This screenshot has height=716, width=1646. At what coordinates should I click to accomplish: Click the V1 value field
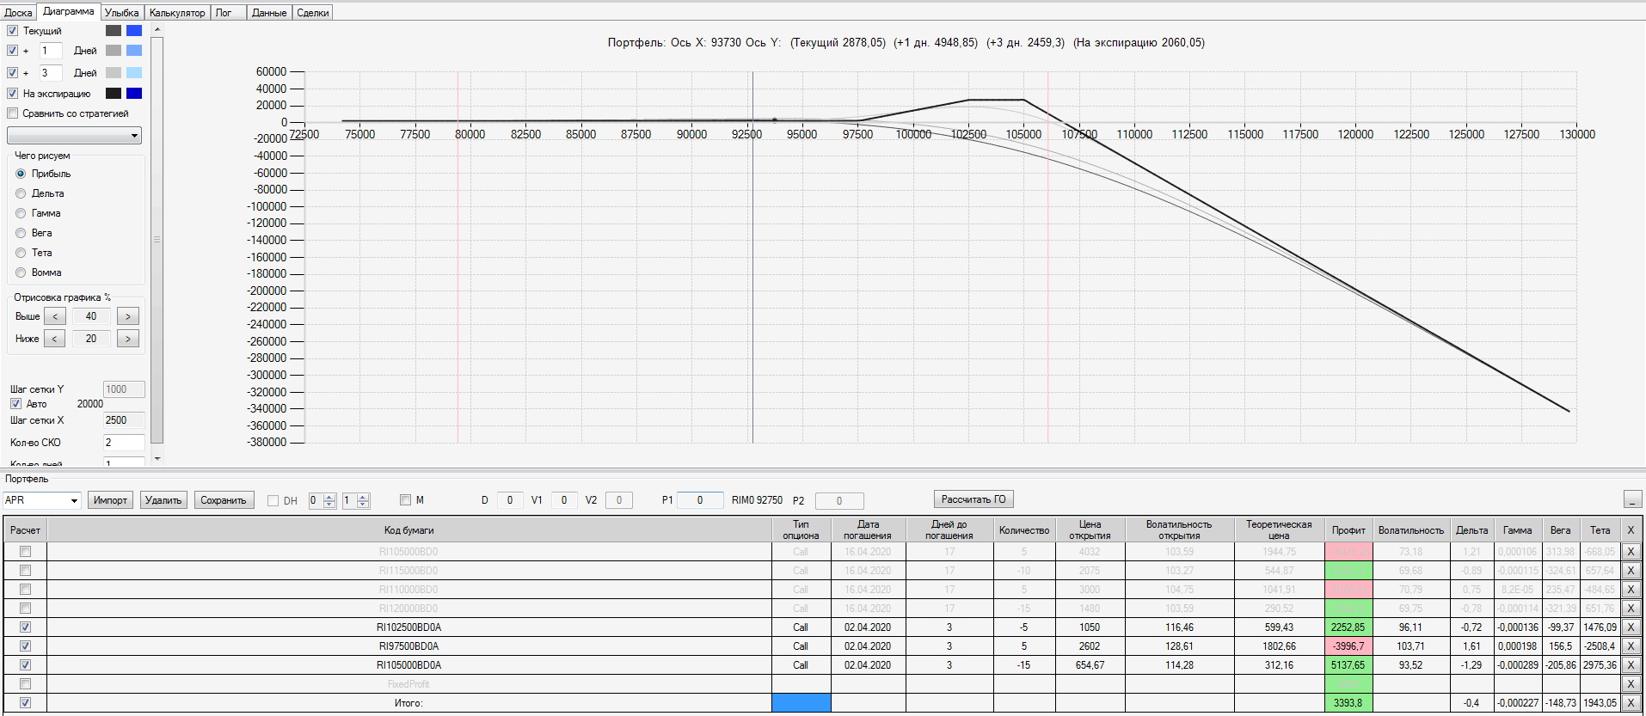click(x=564, y=500)
